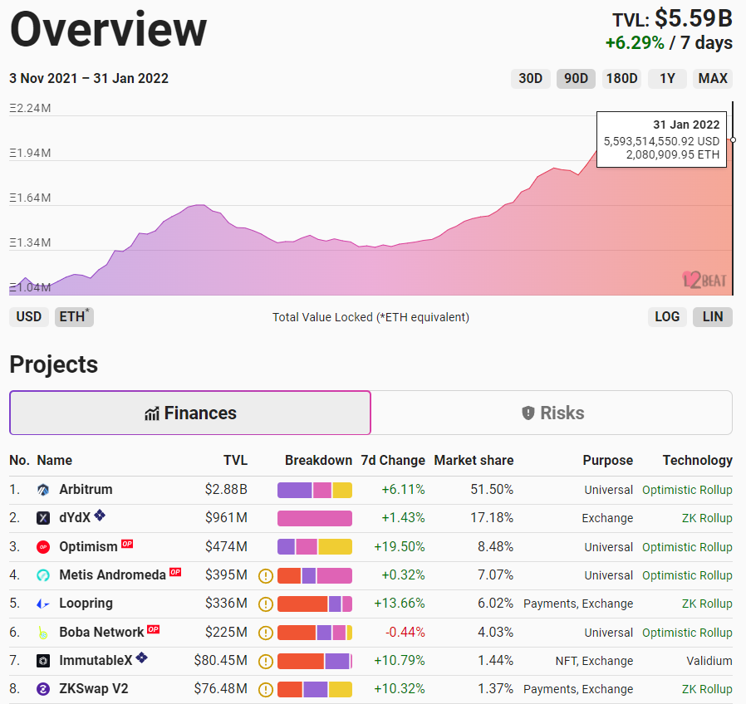Click the Boba Network logo icon
Screen dimensions: 746x704
coord(44,633)
